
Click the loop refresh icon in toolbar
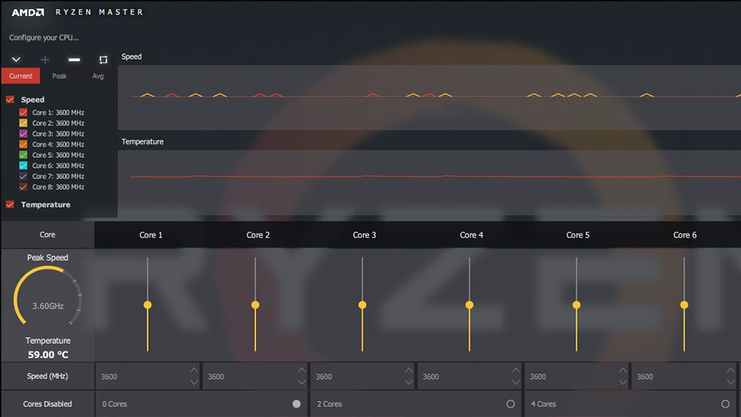click(x=103, y=59)
